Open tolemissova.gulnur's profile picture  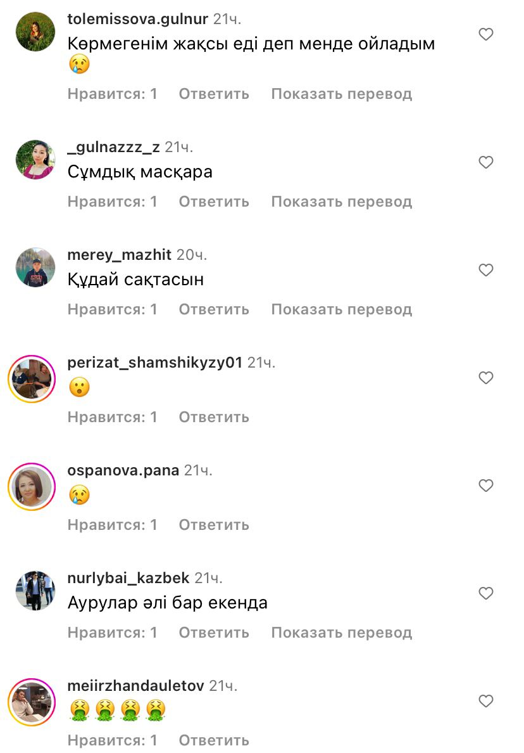(35, 32)
